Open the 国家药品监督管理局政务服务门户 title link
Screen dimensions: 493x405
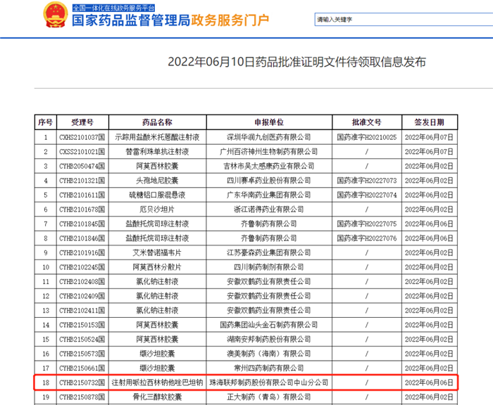click(x=170, y=20)
